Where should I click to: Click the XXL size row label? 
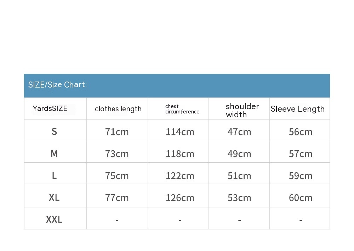pyautogui.click(x=54, y=220)
